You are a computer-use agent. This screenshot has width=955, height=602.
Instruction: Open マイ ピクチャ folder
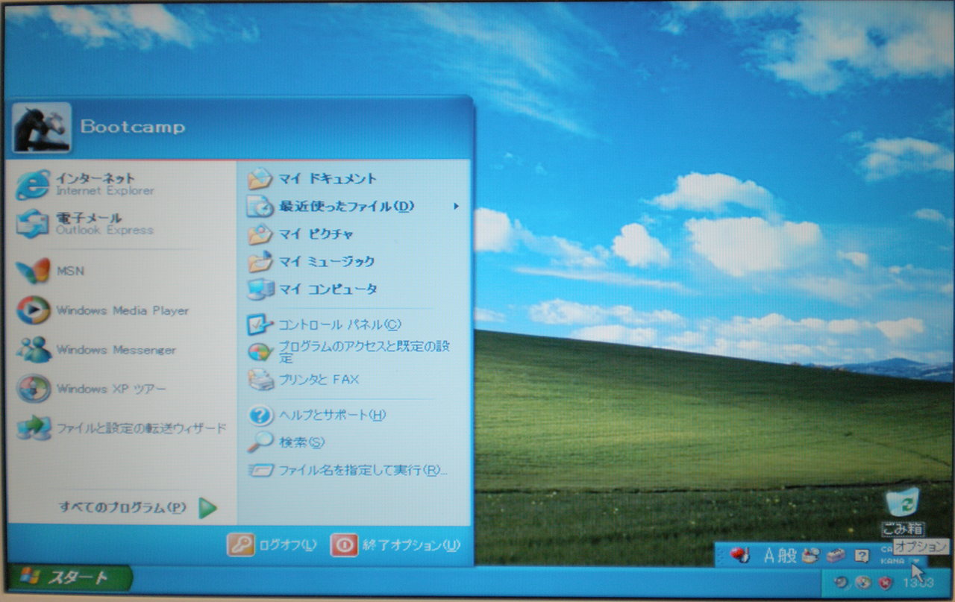pos(354,233)
